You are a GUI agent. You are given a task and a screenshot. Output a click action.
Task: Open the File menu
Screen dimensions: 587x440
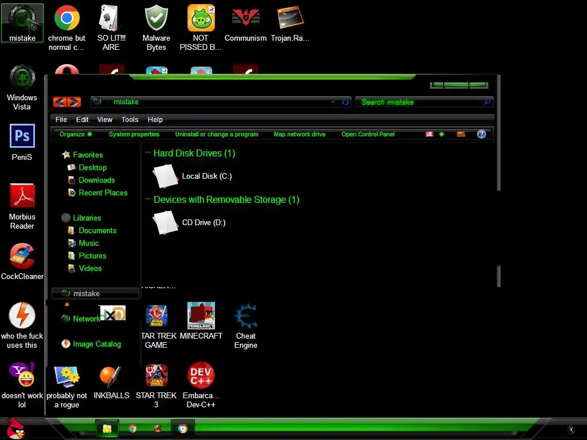61,120
